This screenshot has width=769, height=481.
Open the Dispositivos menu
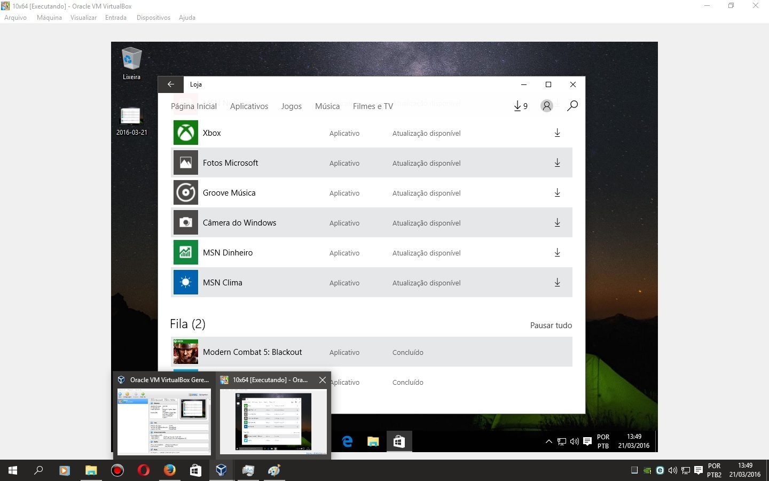click(153, 18)
